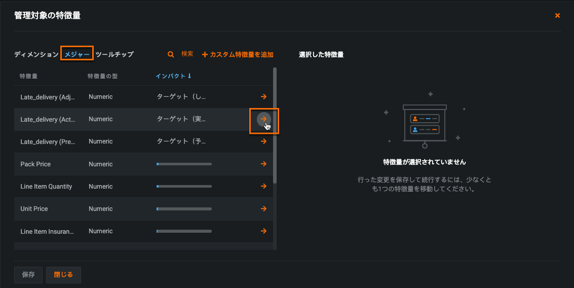Image resolution: width=574 pixels, height=288 pixels.
Task: Move Late_delivery (Pre...) to selected features
Action: [263, 141]
